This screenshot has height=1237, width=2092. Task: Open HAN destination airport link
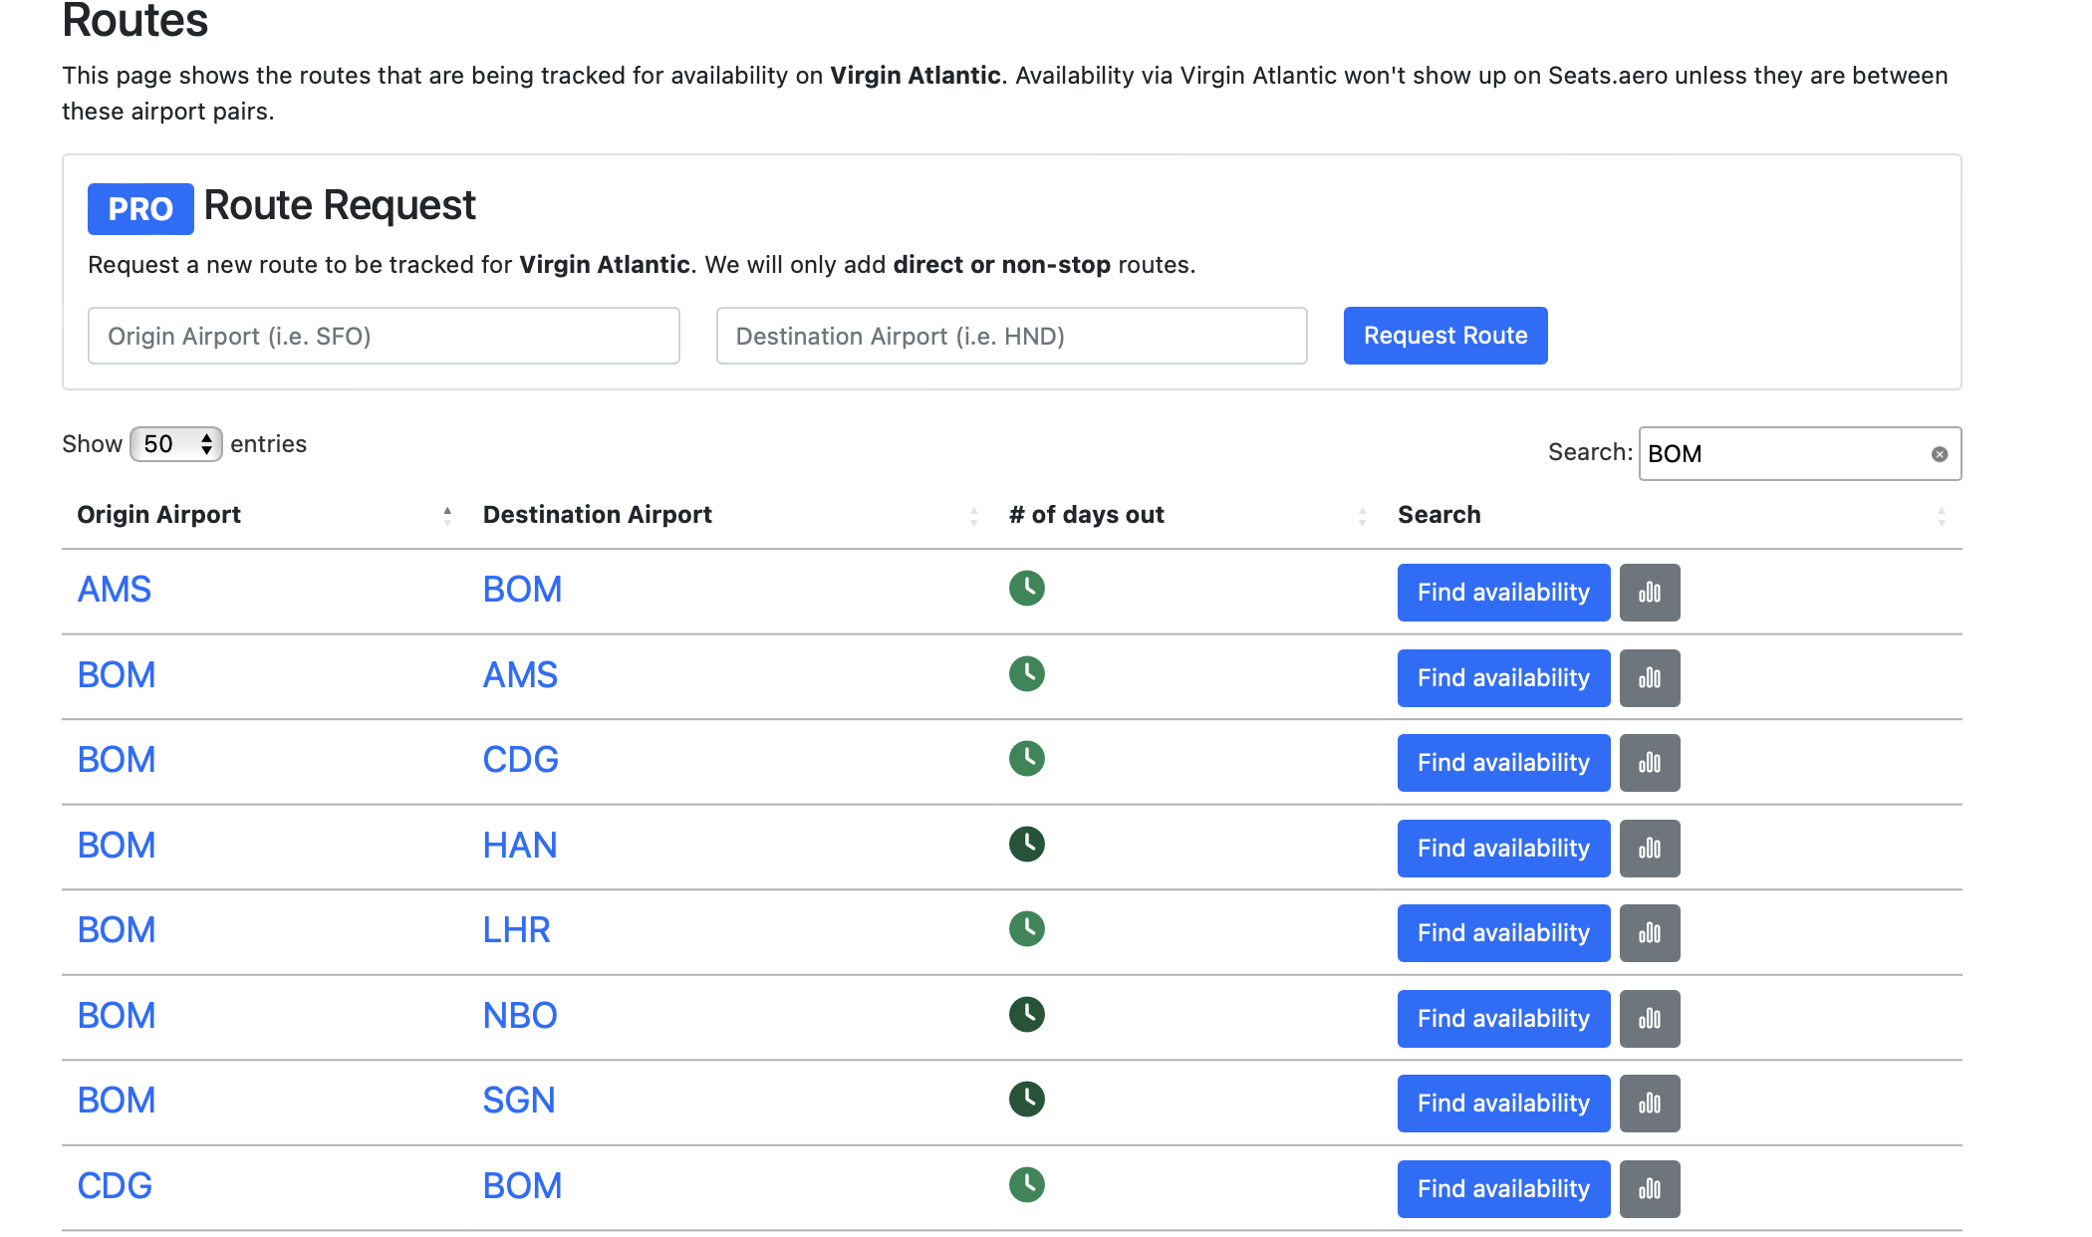click(x=520, y=846)
